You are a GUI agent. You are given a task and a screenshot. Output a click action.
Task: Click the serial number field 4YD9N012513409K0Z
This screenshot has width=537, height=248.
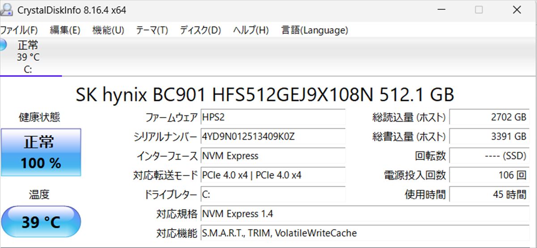coord(273,137)
